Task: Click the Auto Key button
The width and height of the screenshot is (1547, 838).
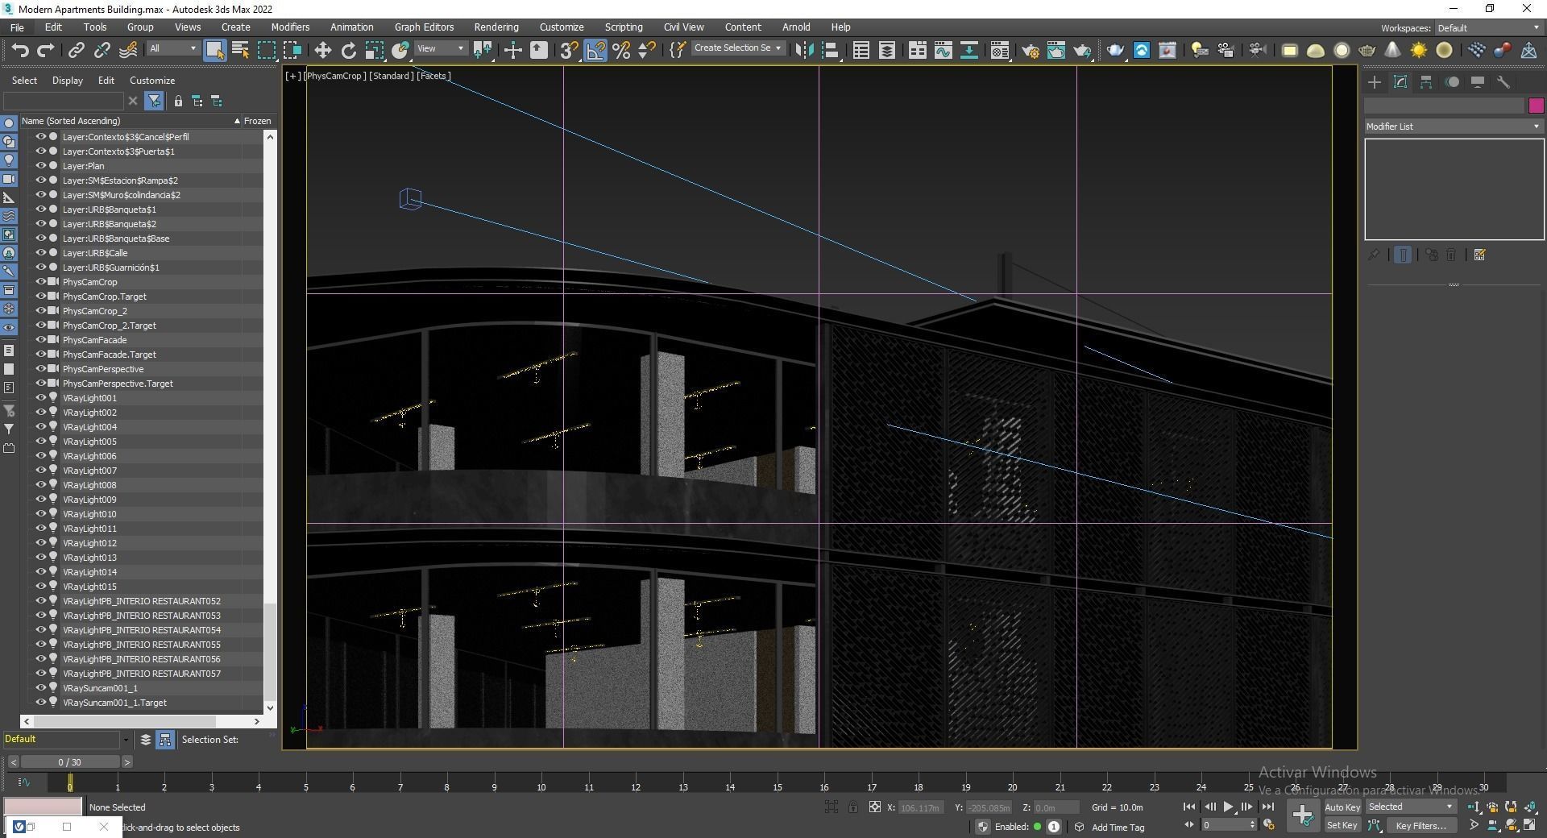Action: pos(1342,807)
